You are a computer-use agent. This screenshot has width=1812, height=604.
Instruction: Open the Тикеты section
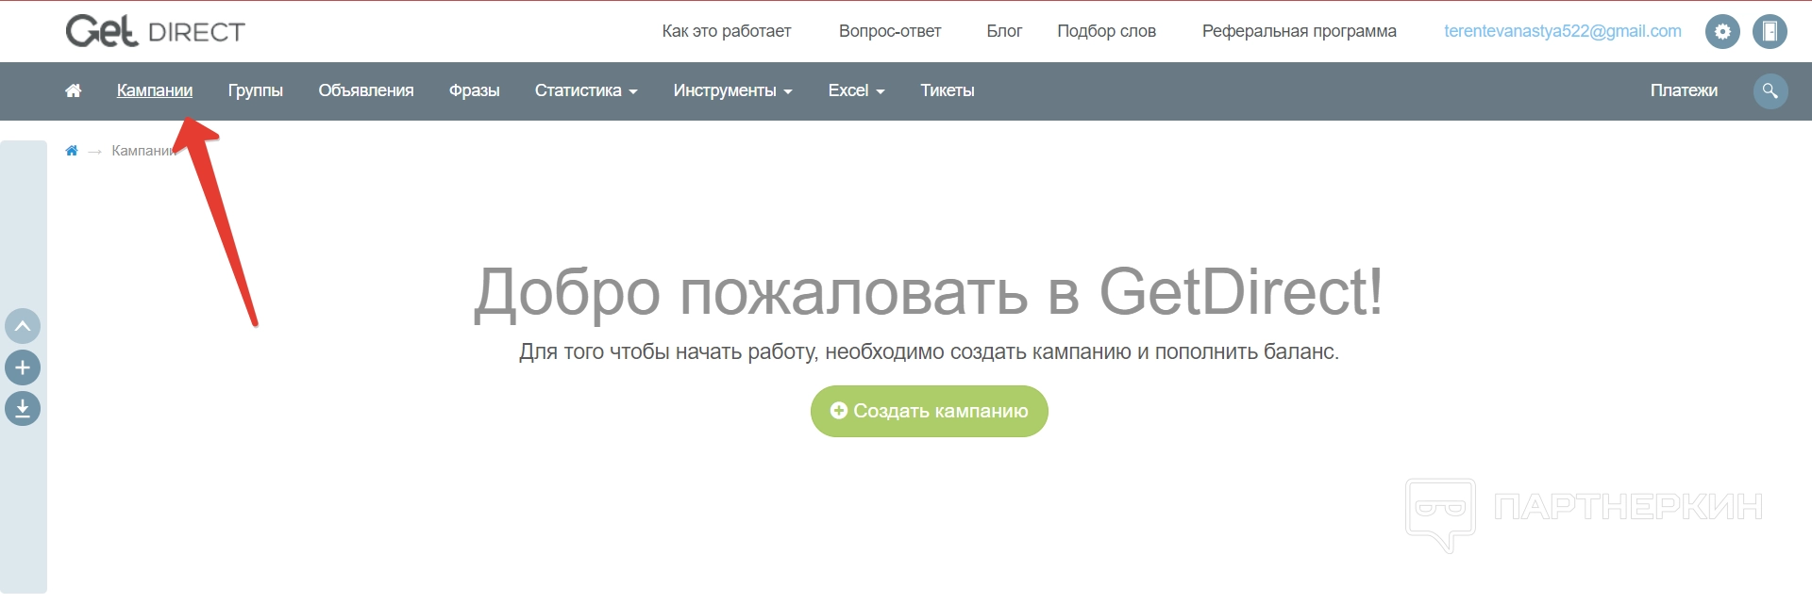948,90
